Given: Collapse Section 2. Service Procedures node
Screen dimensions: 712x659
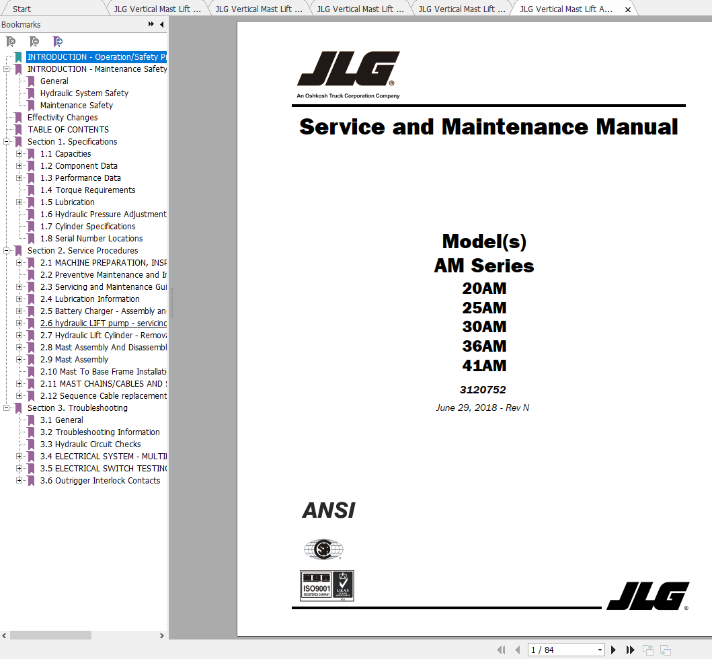Looking at the screenshot, I should coord(6,250).
